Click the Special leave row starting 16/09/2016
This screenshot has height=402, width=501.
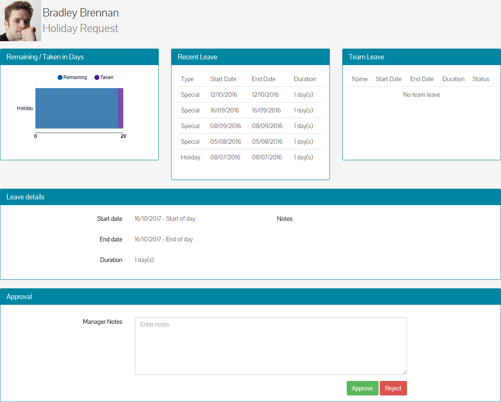tap(250, 110)
